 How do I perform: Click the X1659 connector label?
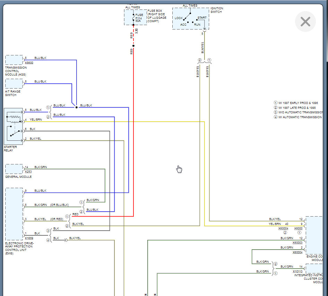pos(29,238)
